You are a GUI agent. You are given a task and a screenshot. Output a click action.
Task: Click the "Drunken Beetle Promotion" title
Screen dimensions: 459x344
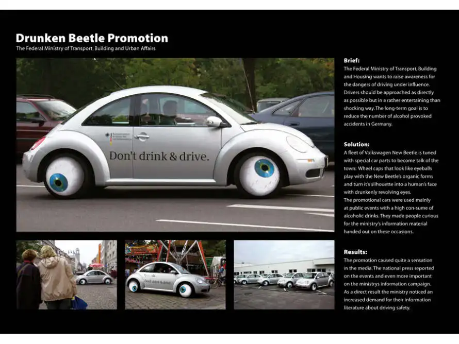coord(92,38)
